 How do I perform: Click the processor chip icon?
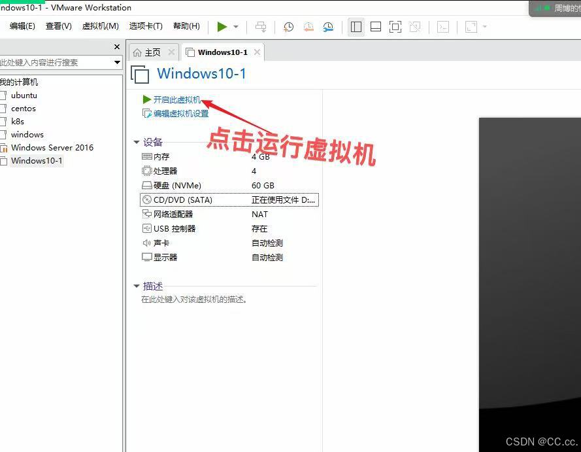tap(147, 171)
